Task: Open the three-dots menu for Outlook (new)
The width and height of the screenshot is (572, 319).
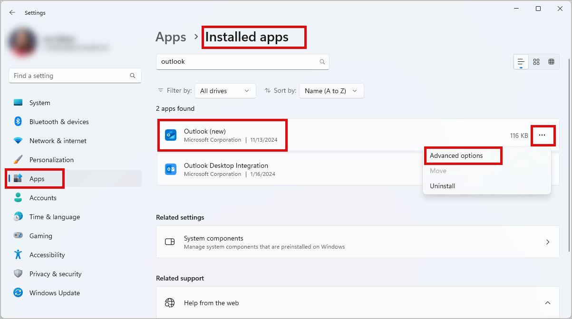Action: click(x=542, y=135)
